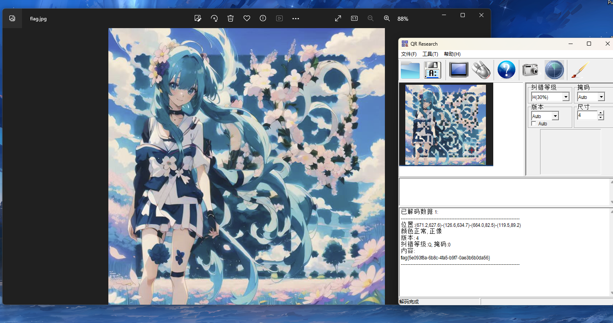The image size is (613, 323).
Task: Close the QR Research window
Action: (608, 44)
